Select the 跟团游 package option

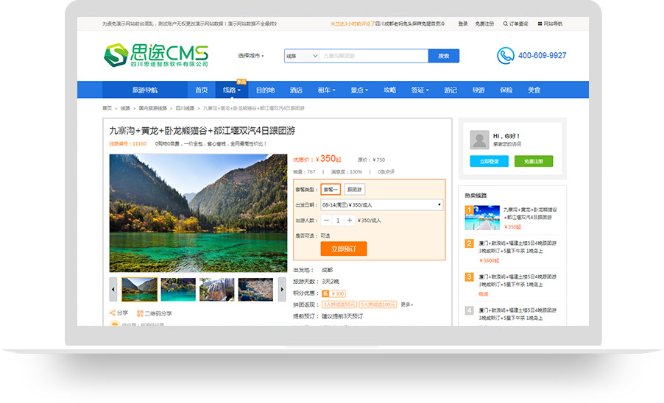coord(355,189)
